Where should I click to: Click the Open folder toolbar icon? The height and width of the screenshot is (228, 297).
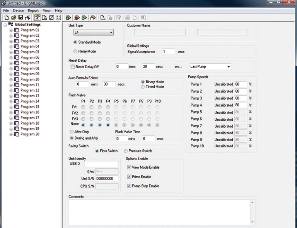[x=14, y=18]
